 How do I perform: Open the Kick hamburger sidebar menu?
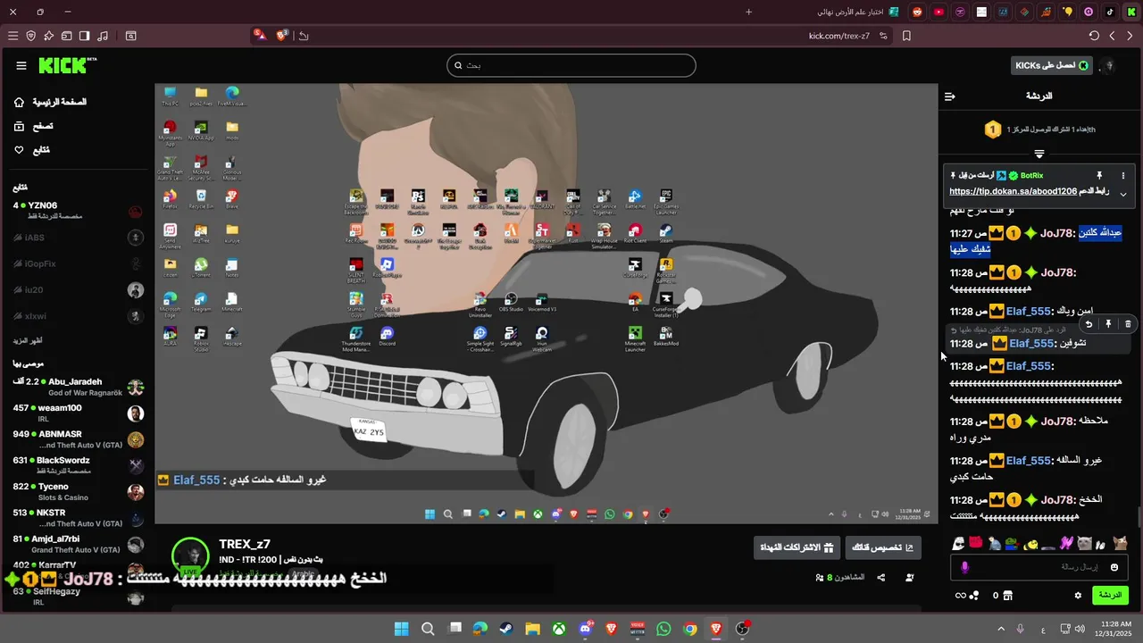21,65
